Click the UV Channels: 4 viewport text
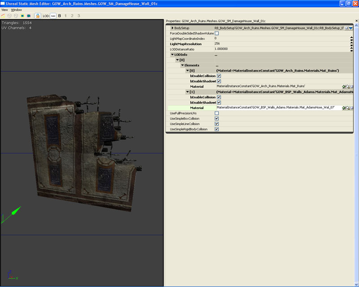 [x=17, y=28]
